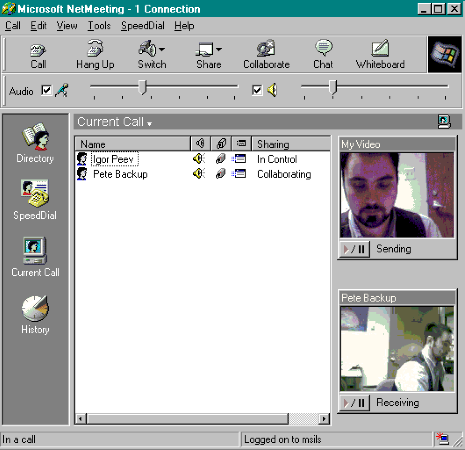
Task: Toggle the speaker checkbox
Action: (x=257, y=90)
